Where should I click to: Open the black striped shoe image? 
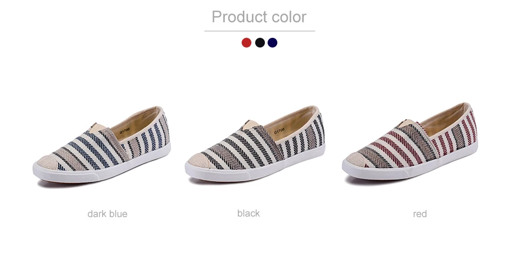(255, 144)
